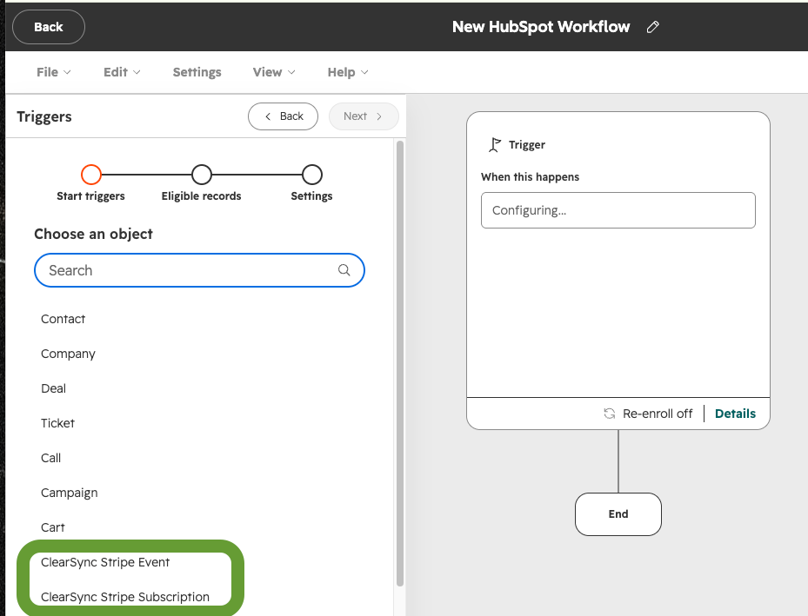The height and width of the screenshot is (616, 808).
Task: Open the Details link
Action: coord(735,414)
